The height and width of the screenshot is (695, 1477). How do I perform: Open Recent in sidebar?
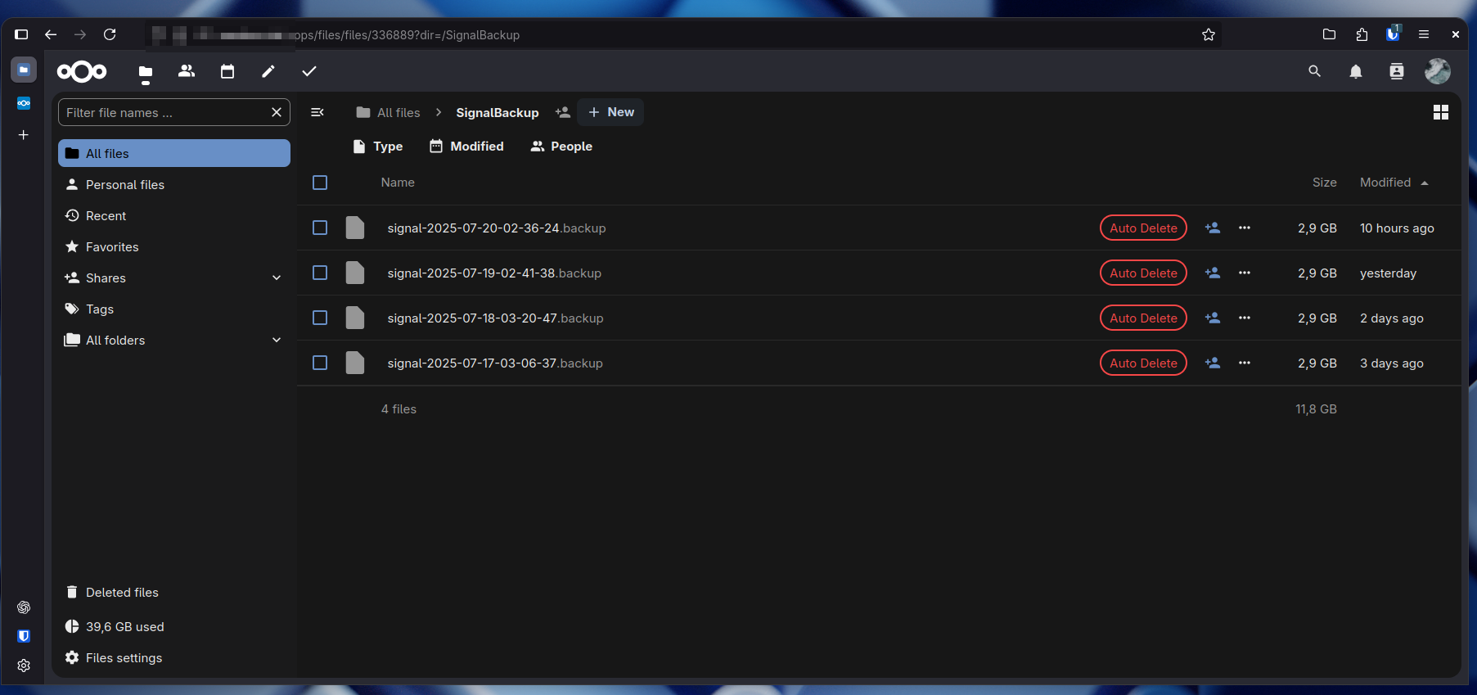click(x=174, y=216)
